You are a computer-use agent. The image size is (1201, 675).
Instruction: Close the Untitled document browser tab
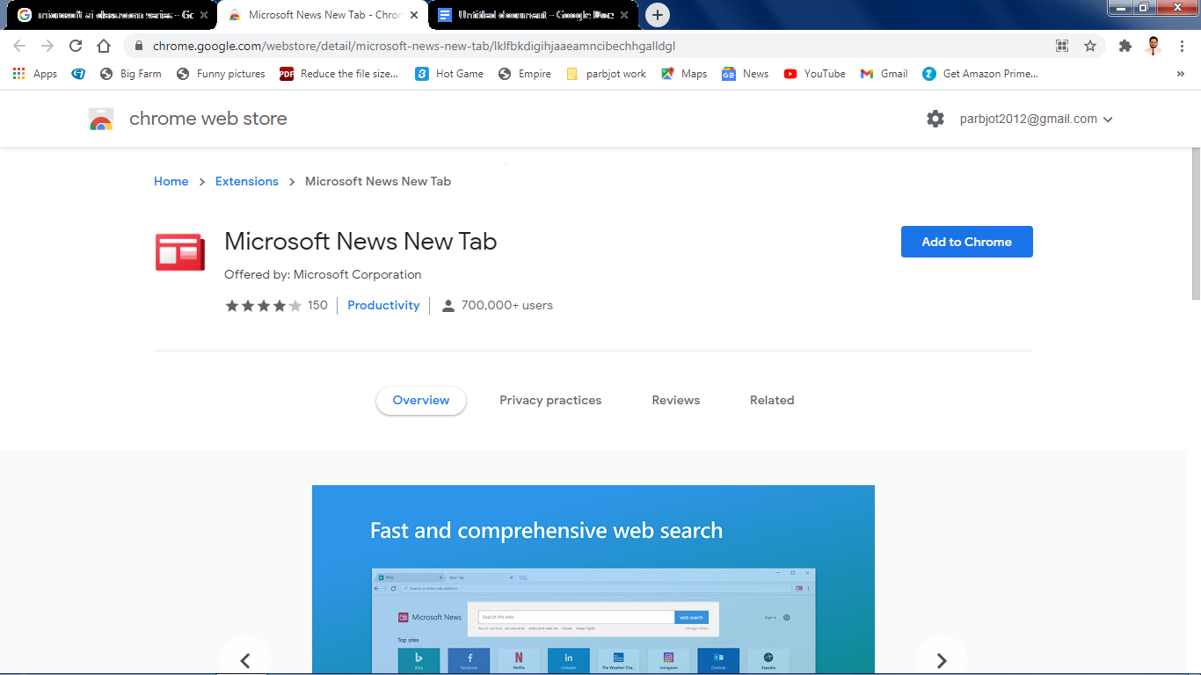pos(624,15)
